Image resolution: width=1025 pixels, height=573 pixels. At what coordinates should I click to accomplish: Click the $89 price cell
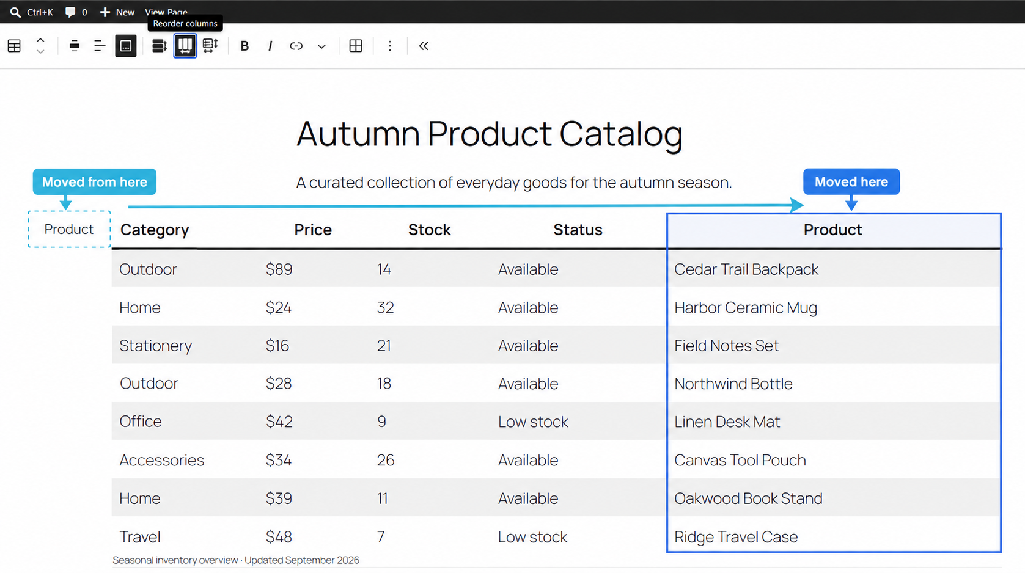(x=279, y=269)
